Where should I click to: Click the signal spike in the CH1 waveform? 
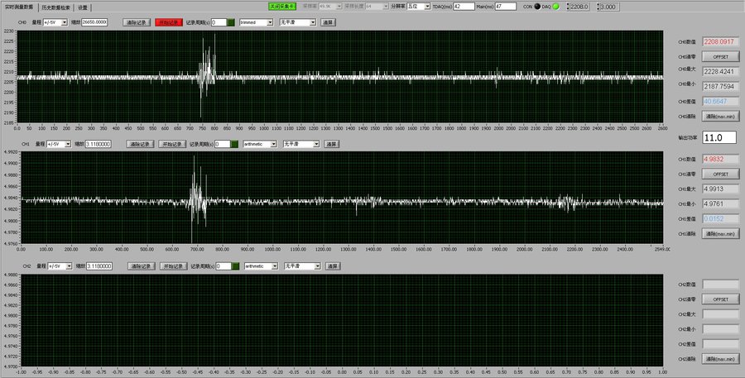coord(197,199)
